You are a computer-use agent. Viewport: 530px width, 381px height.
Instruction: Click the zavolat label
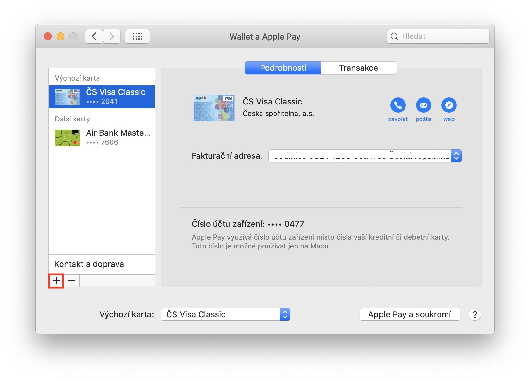[x=398, y=119]
